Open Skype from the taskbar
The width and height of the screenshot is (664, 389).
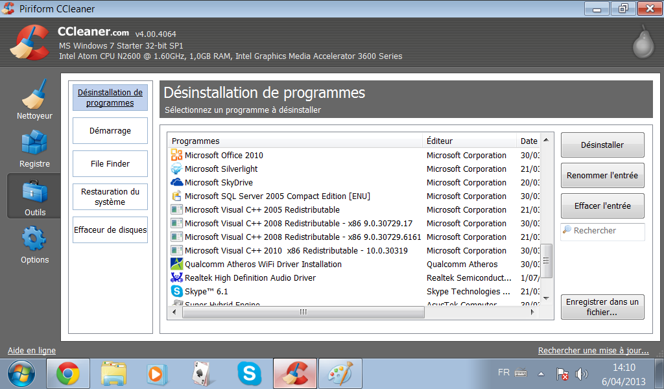point(249,373)
